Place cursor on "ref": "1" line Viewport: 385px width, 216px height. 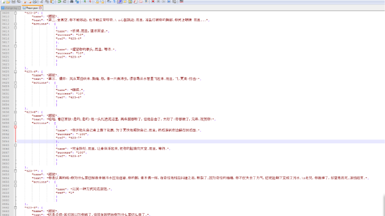tap(65, 193)
